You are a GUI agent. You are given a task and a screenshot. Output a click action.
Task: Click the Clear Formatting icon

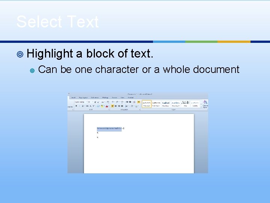coord(108,102)
